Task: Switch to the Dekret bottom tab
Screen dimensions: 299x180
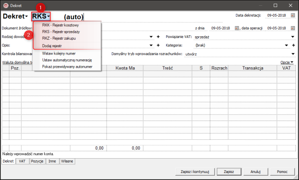Action: (x=8, y=161)
